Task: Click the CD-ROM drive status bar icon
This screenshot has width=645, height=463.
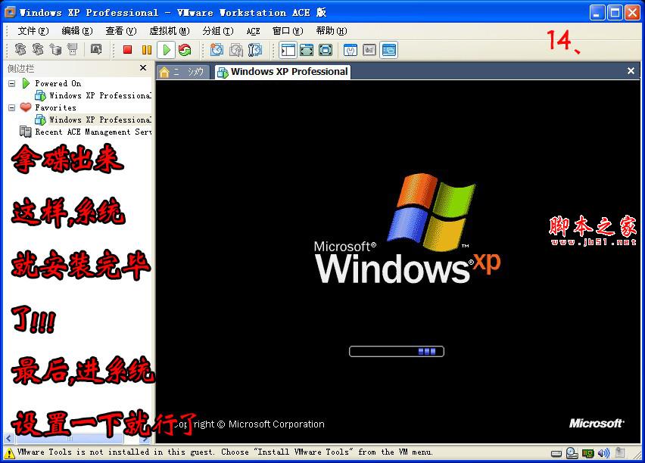Action: pos(572,452)
